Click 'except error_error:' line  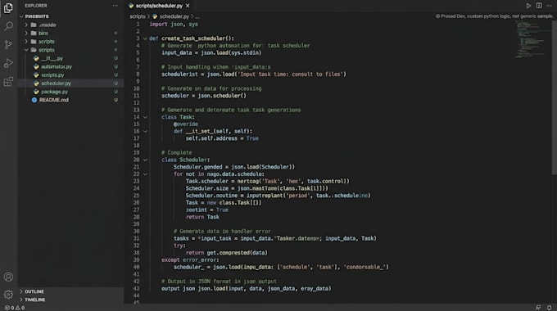point(190,260)
